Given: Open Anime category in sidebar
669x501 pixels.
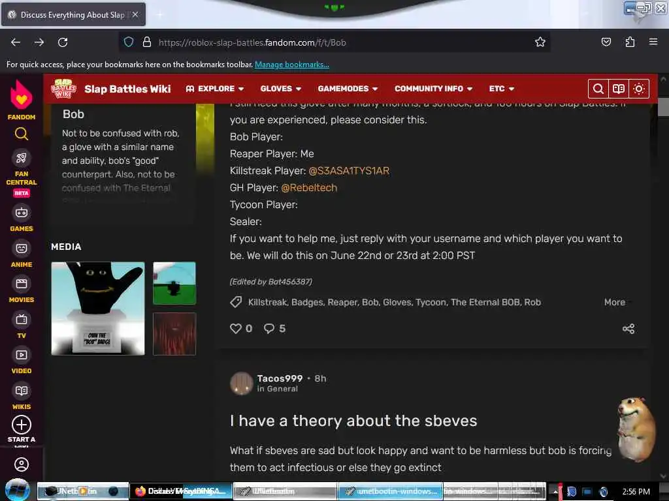Looking at the screenshot, I should pos(22,255).
